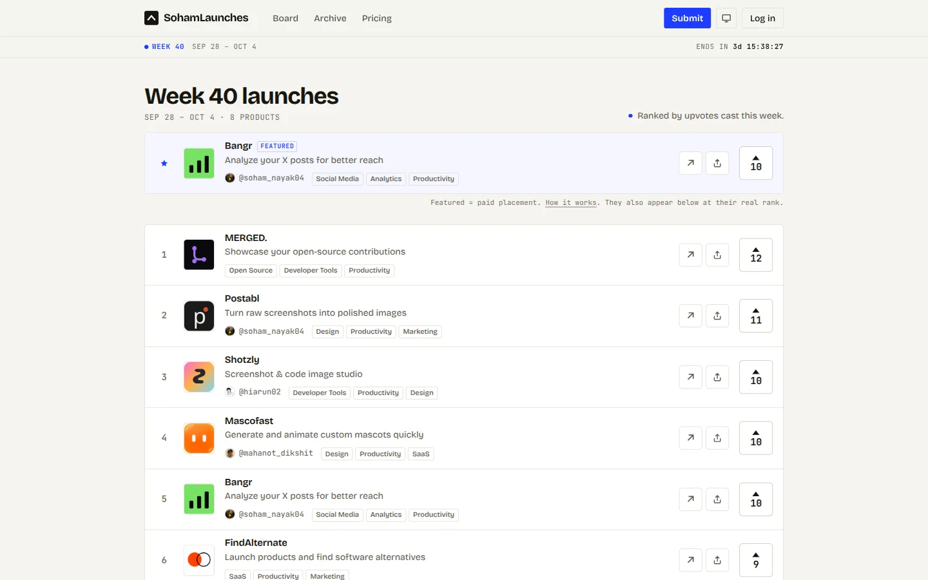Upvote MERGED. with 12 votes
The image size is (928, 580).
click(756, 255)
